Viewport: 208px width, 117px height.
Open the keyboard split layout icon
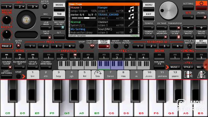coord(188,74)
